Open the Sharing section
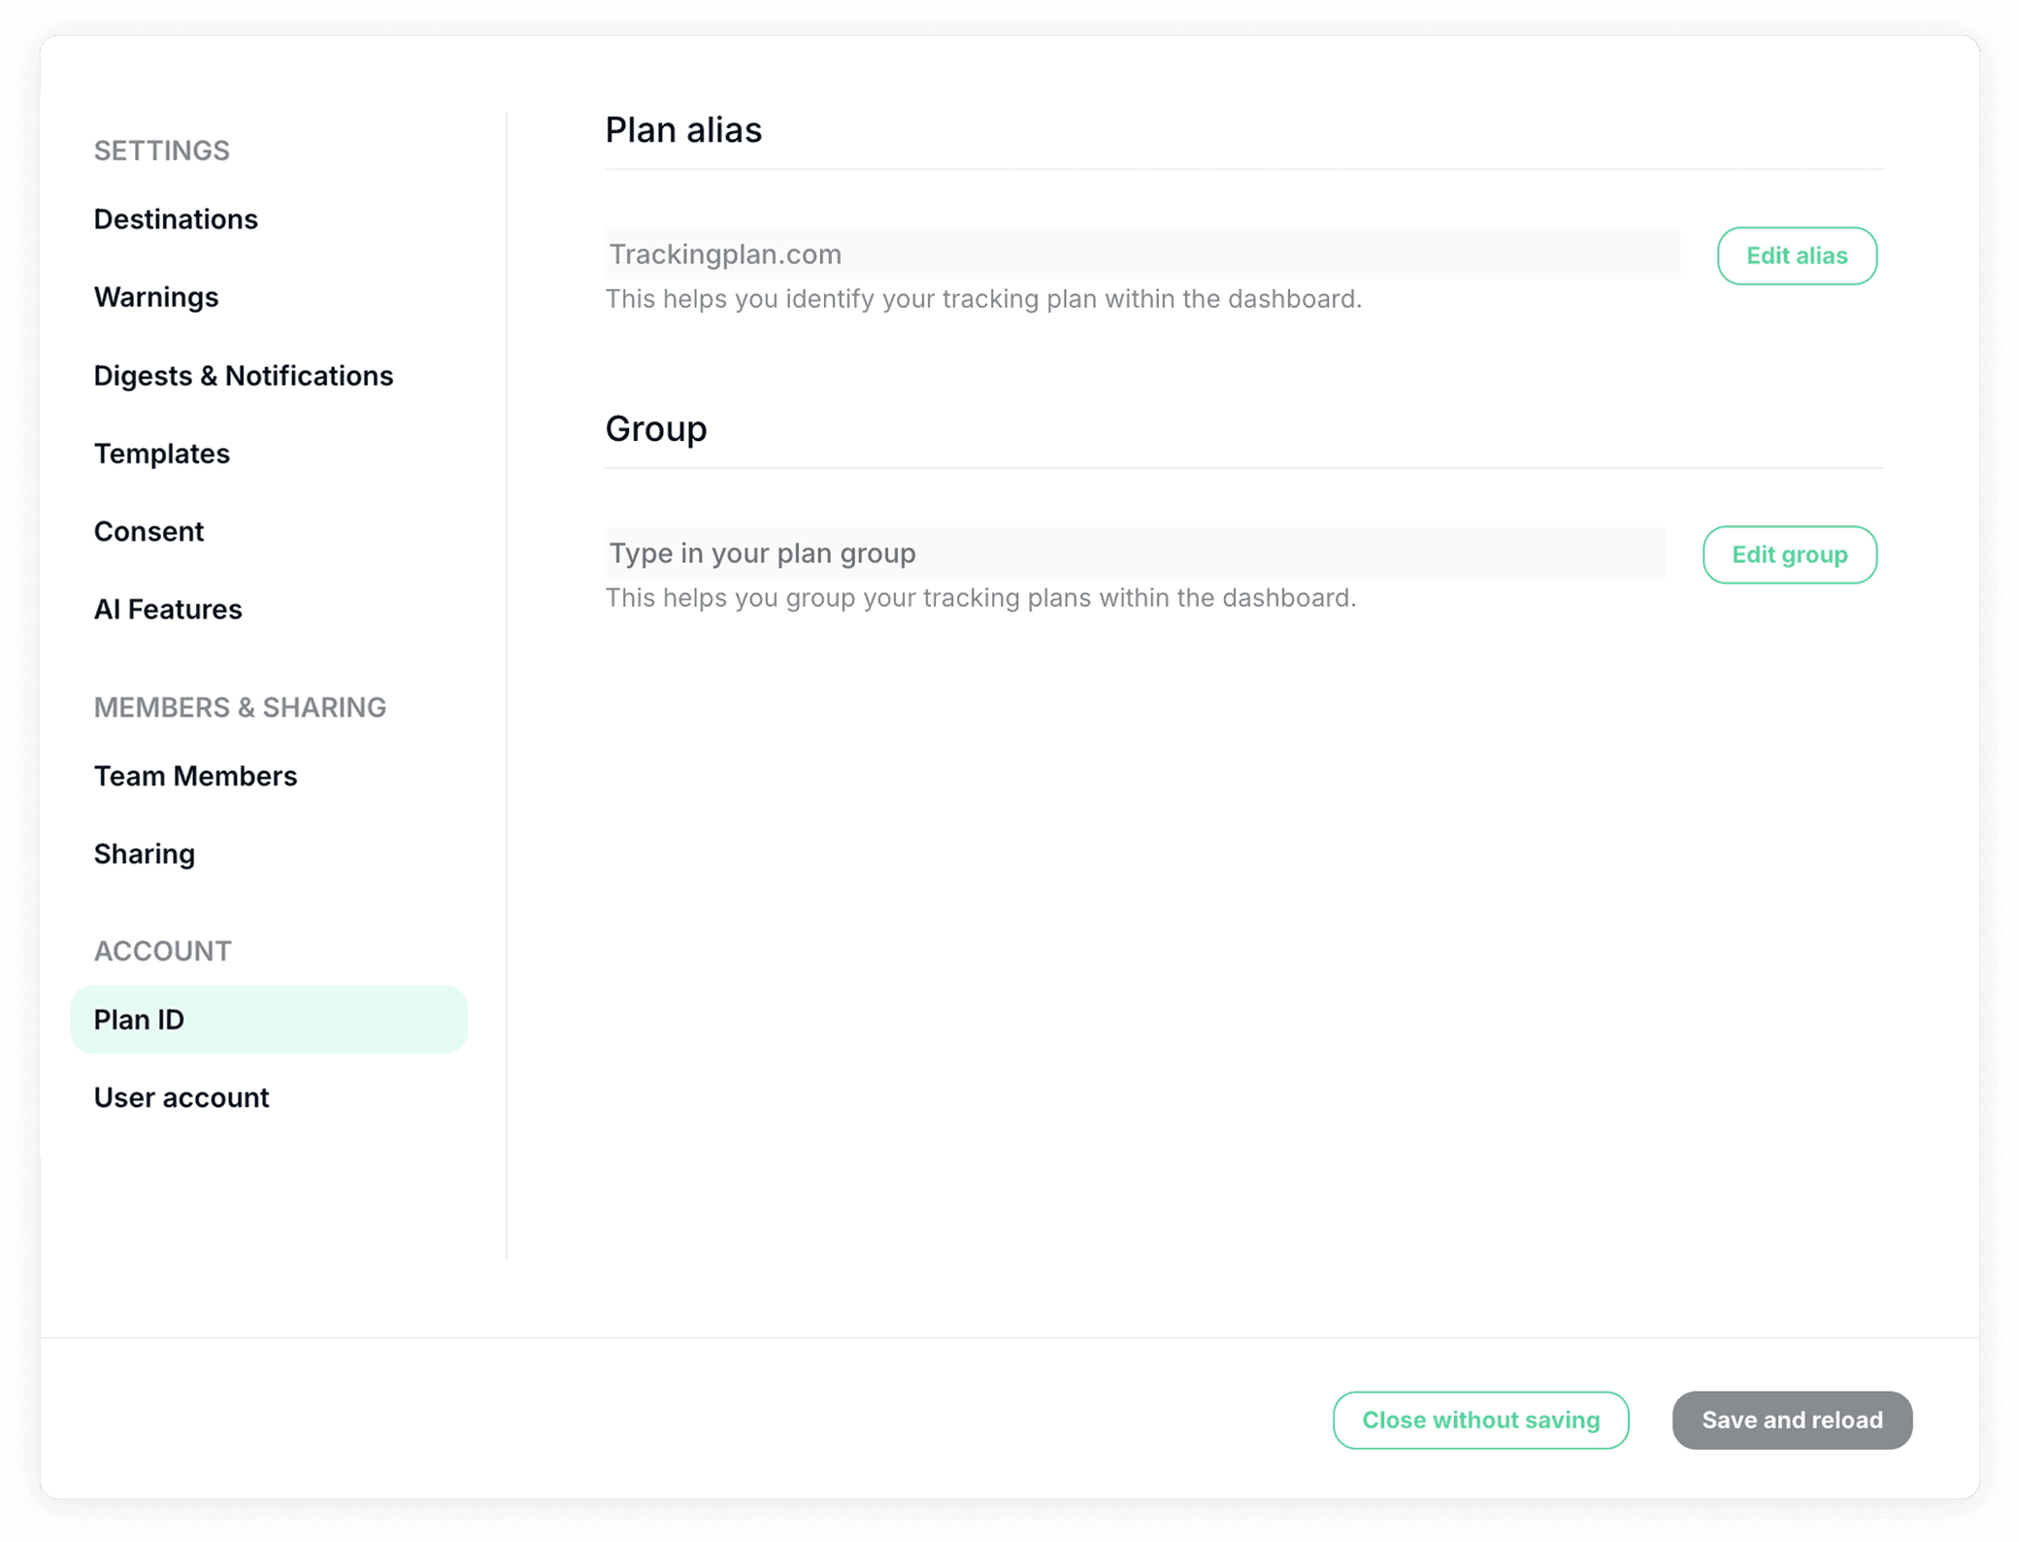This screenshot has height=1542, width=2019. (145, 854)
